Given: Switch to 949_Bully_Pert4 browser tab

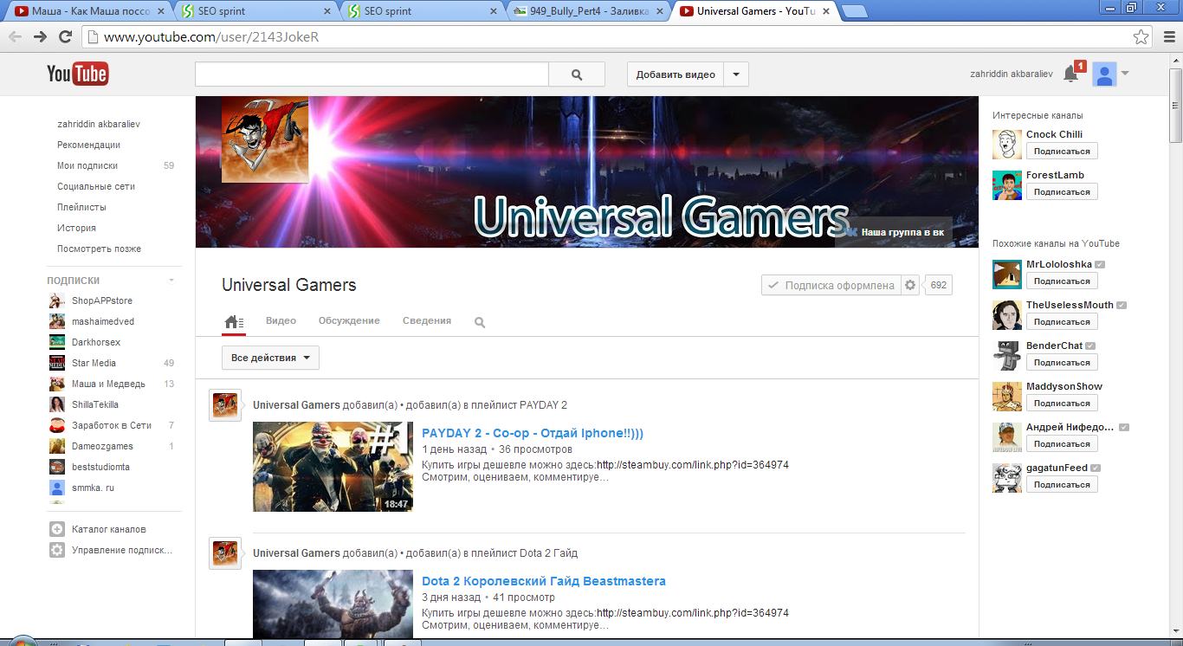Looking at the screenshot, I should 587,11.
